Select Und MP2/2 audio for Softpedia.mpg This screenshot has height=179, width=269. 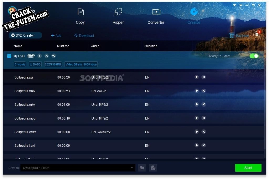click(x=100, y=118)
